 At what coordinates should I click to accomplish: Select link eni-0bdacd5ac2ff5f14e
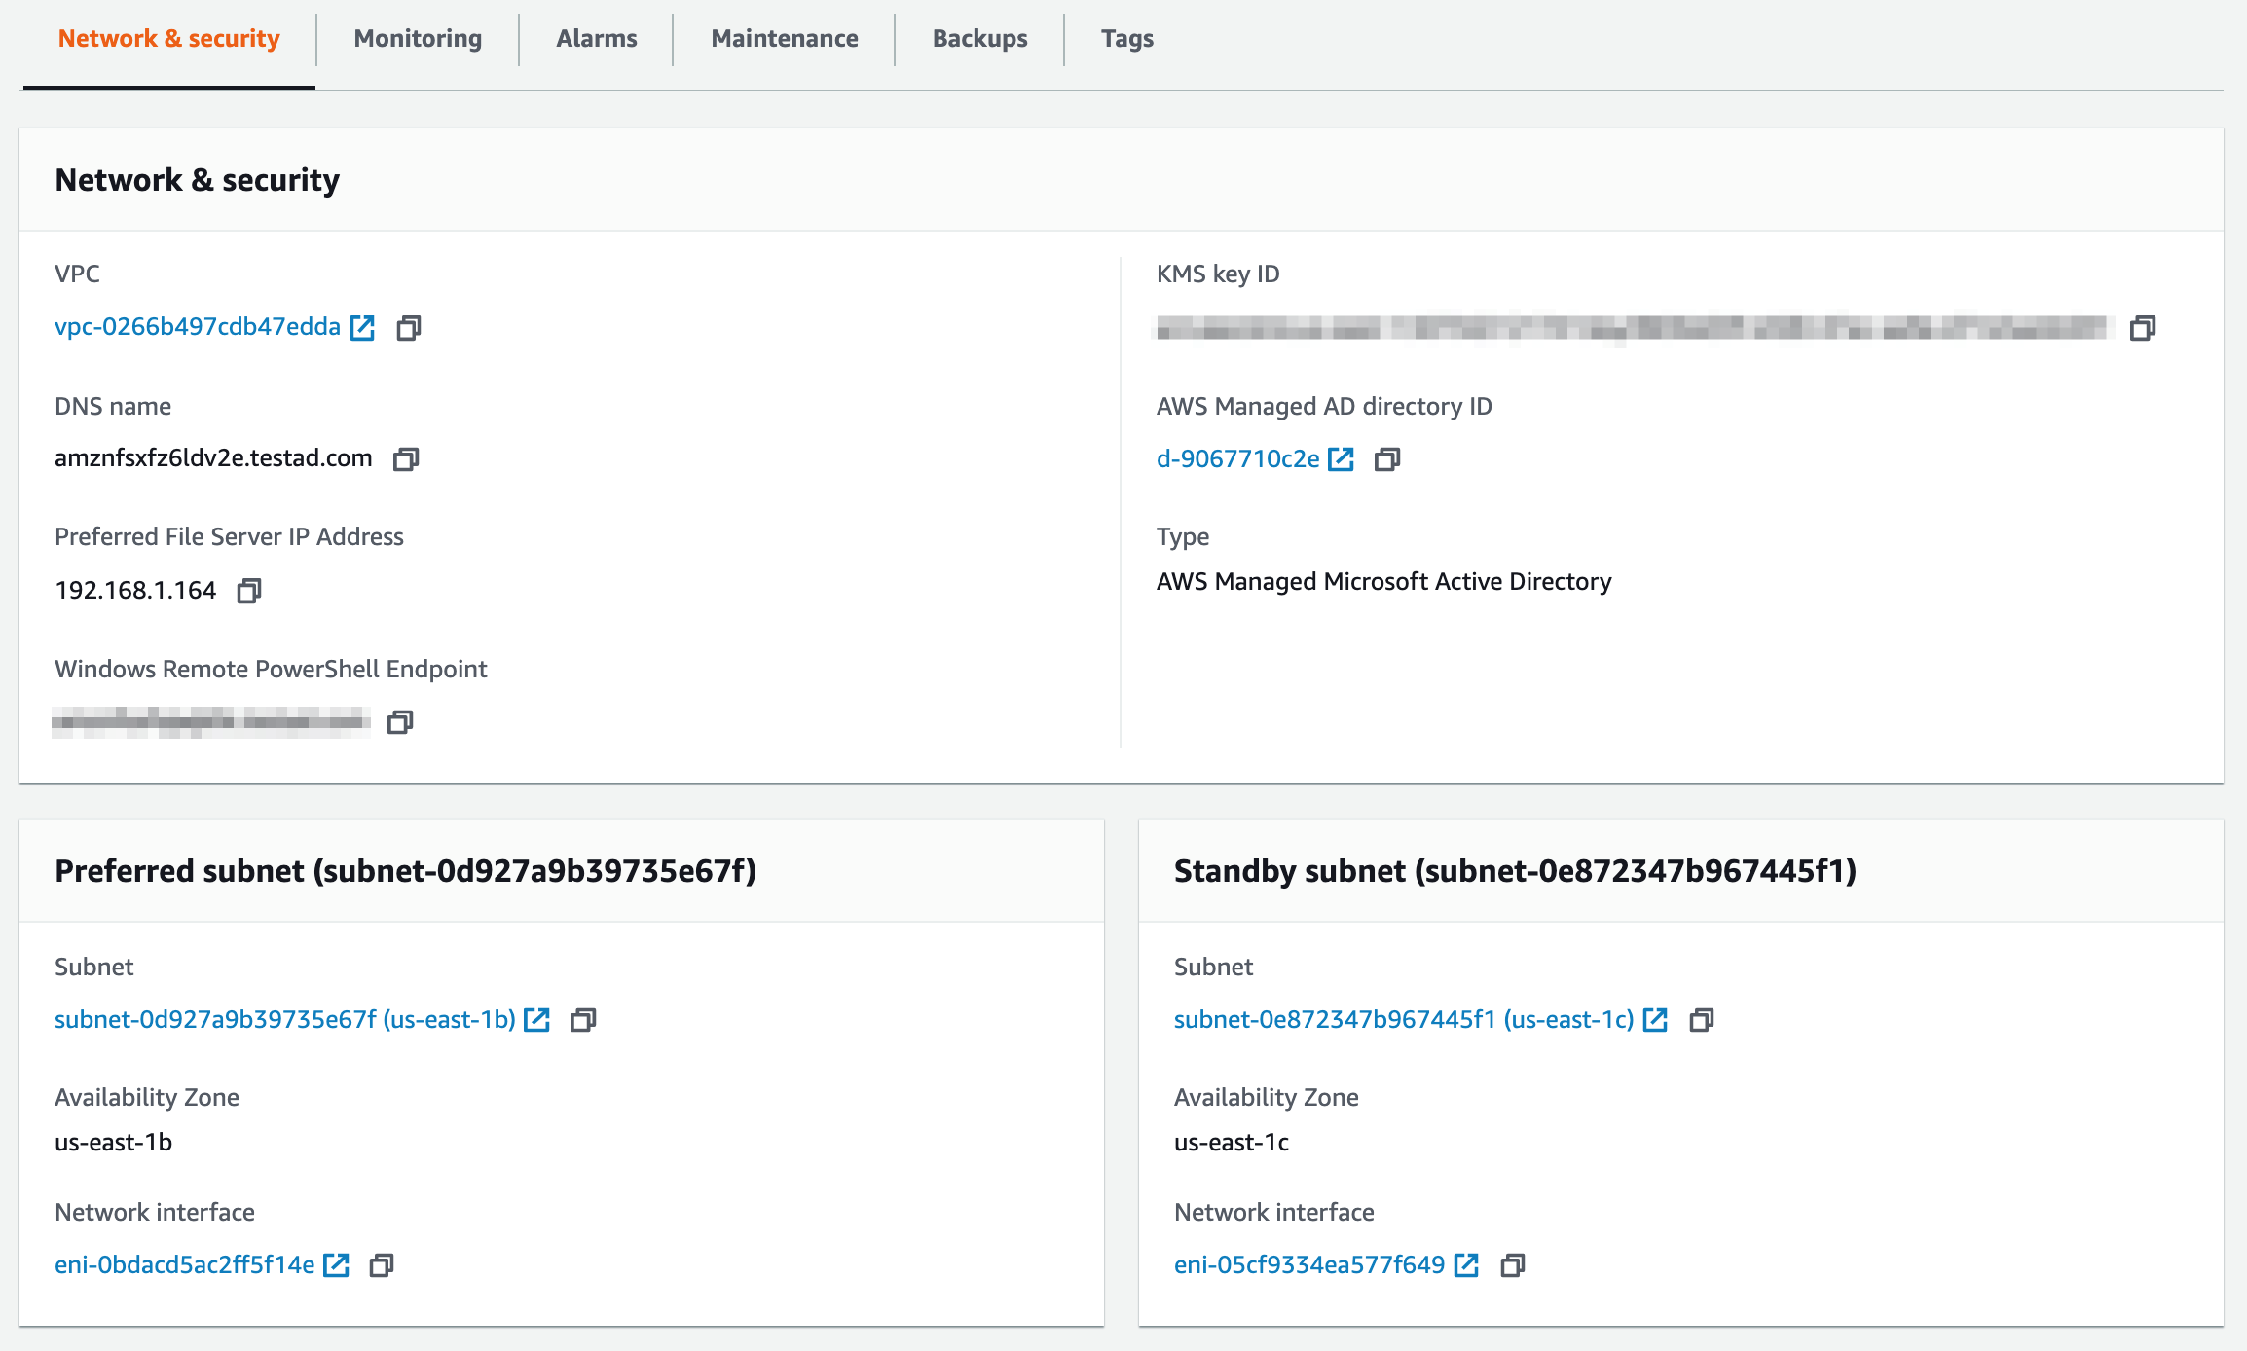pyautogui.click(x=183, y=1265)
